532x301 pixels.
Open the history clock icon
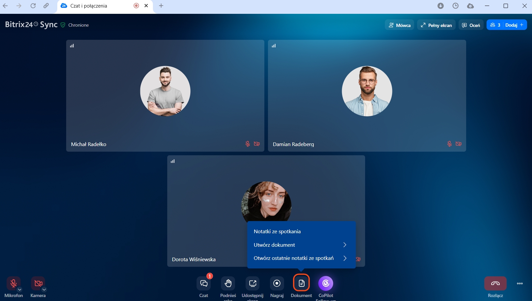pos(456,6)
